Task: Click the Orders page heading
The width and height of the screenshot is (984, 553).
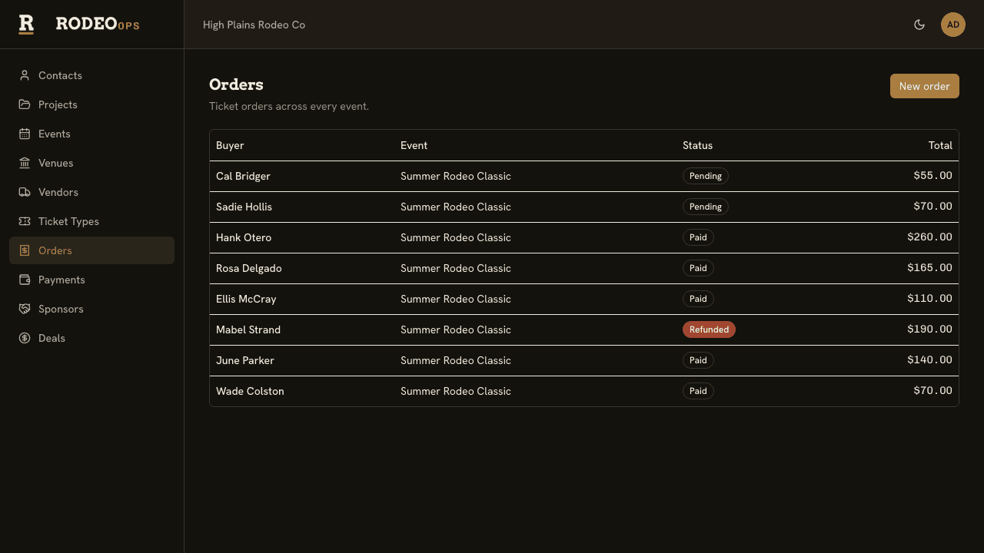Action: (x=236, y=84)
